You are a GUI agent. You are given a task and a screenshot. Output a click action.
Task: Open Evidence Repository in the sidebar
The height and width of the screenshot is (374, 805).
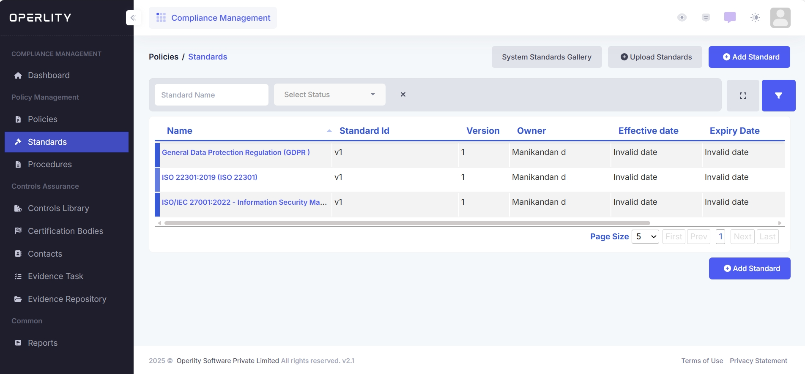tap(67, 299)
